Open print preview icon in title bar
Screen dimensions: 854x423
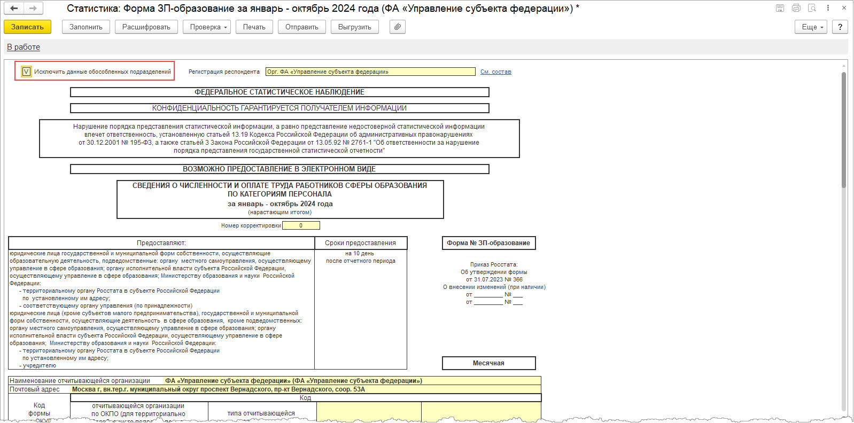tap(812, 8)
